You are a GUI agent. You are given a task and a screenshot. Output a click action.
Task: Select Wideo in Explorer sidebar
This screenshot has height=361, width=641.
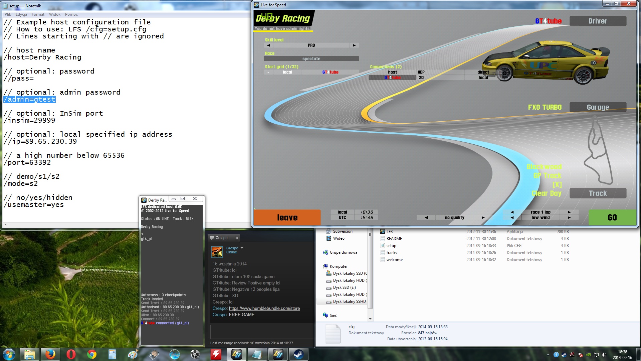339,238
